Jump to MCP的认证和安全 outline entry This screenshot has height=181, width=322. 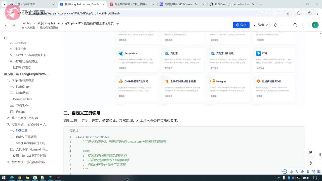coord(24,61)
